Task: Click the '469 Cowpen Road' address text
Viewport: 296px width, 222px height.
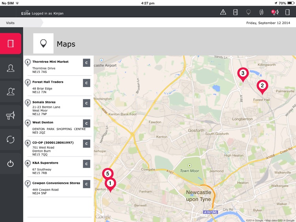Action: click(45, 190)
